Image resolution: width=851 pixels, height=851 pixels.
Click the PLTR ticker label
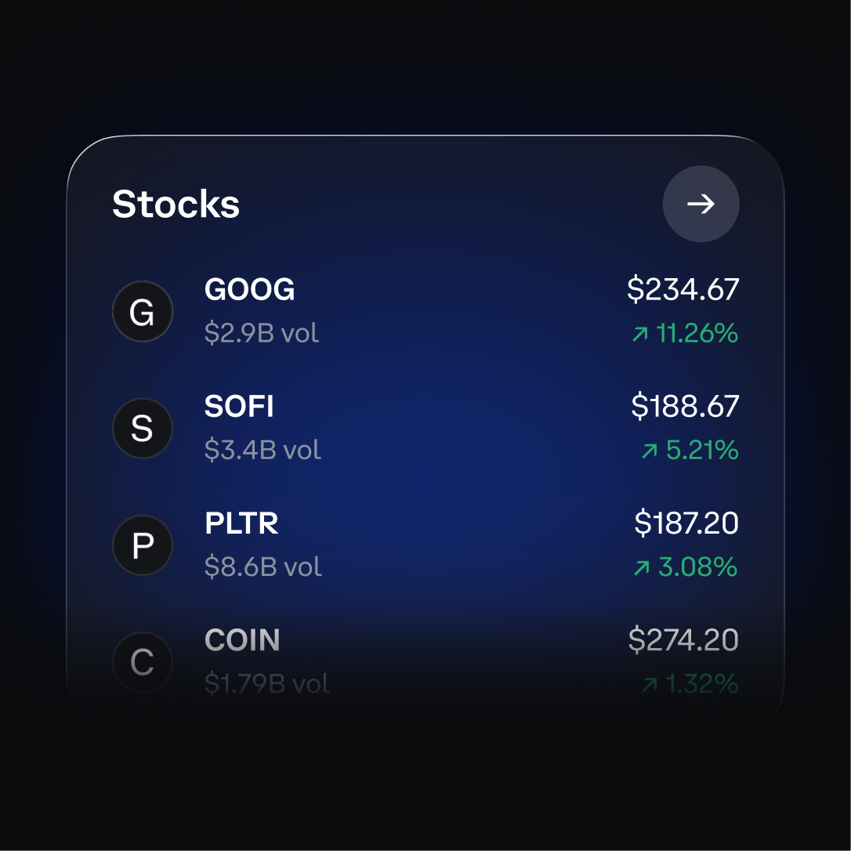point(241,523)
